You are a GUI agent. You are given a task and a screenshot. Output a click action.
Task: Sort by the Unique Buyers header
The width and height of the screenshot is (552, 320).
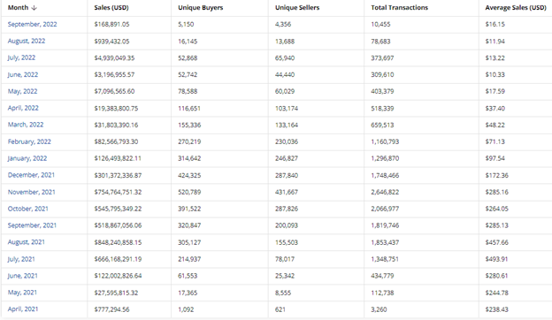(200, 8)
